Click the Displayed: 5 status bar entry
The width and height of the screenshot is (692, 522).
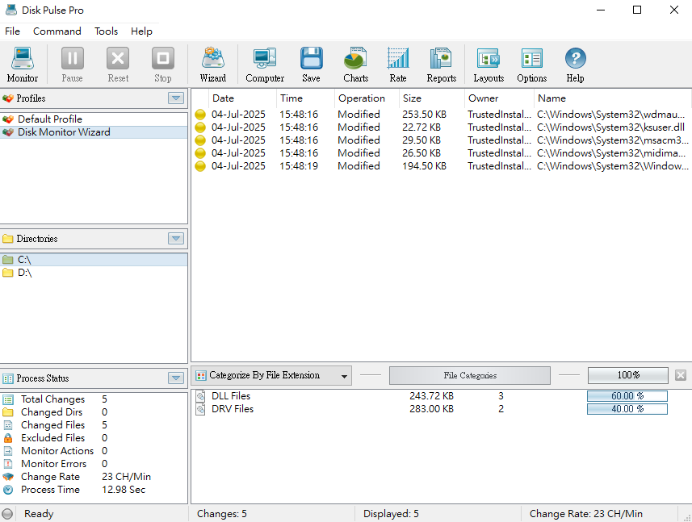391,514
